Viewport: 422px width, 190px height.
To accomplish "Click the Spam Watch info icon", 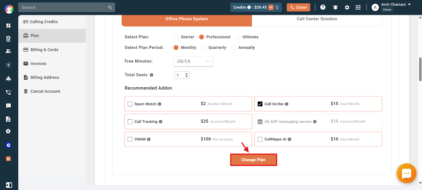I will click(x=160, y=104).
